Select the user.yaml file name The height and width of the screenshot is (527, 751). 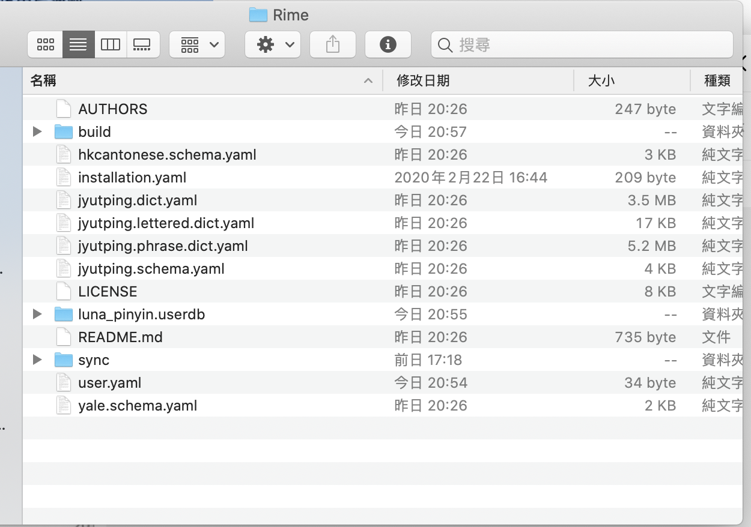click(110, 383)
